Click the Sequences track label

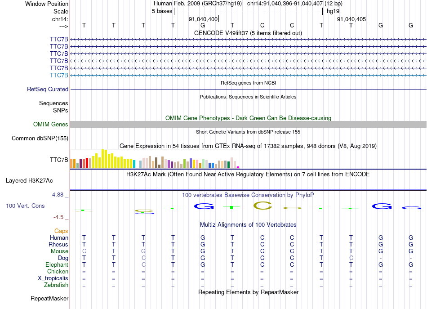(x=53, y=103)
